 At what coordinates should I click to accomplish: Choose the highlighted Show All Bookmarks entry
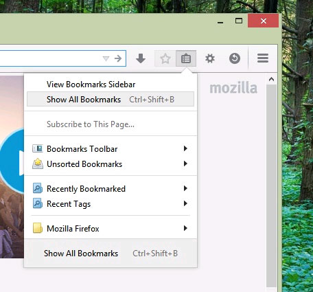pos(111,99)
